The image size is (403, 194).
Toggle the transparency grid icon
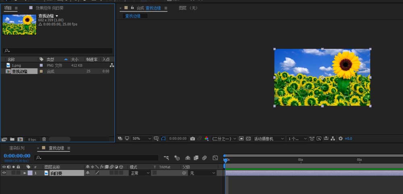point(248,139)
